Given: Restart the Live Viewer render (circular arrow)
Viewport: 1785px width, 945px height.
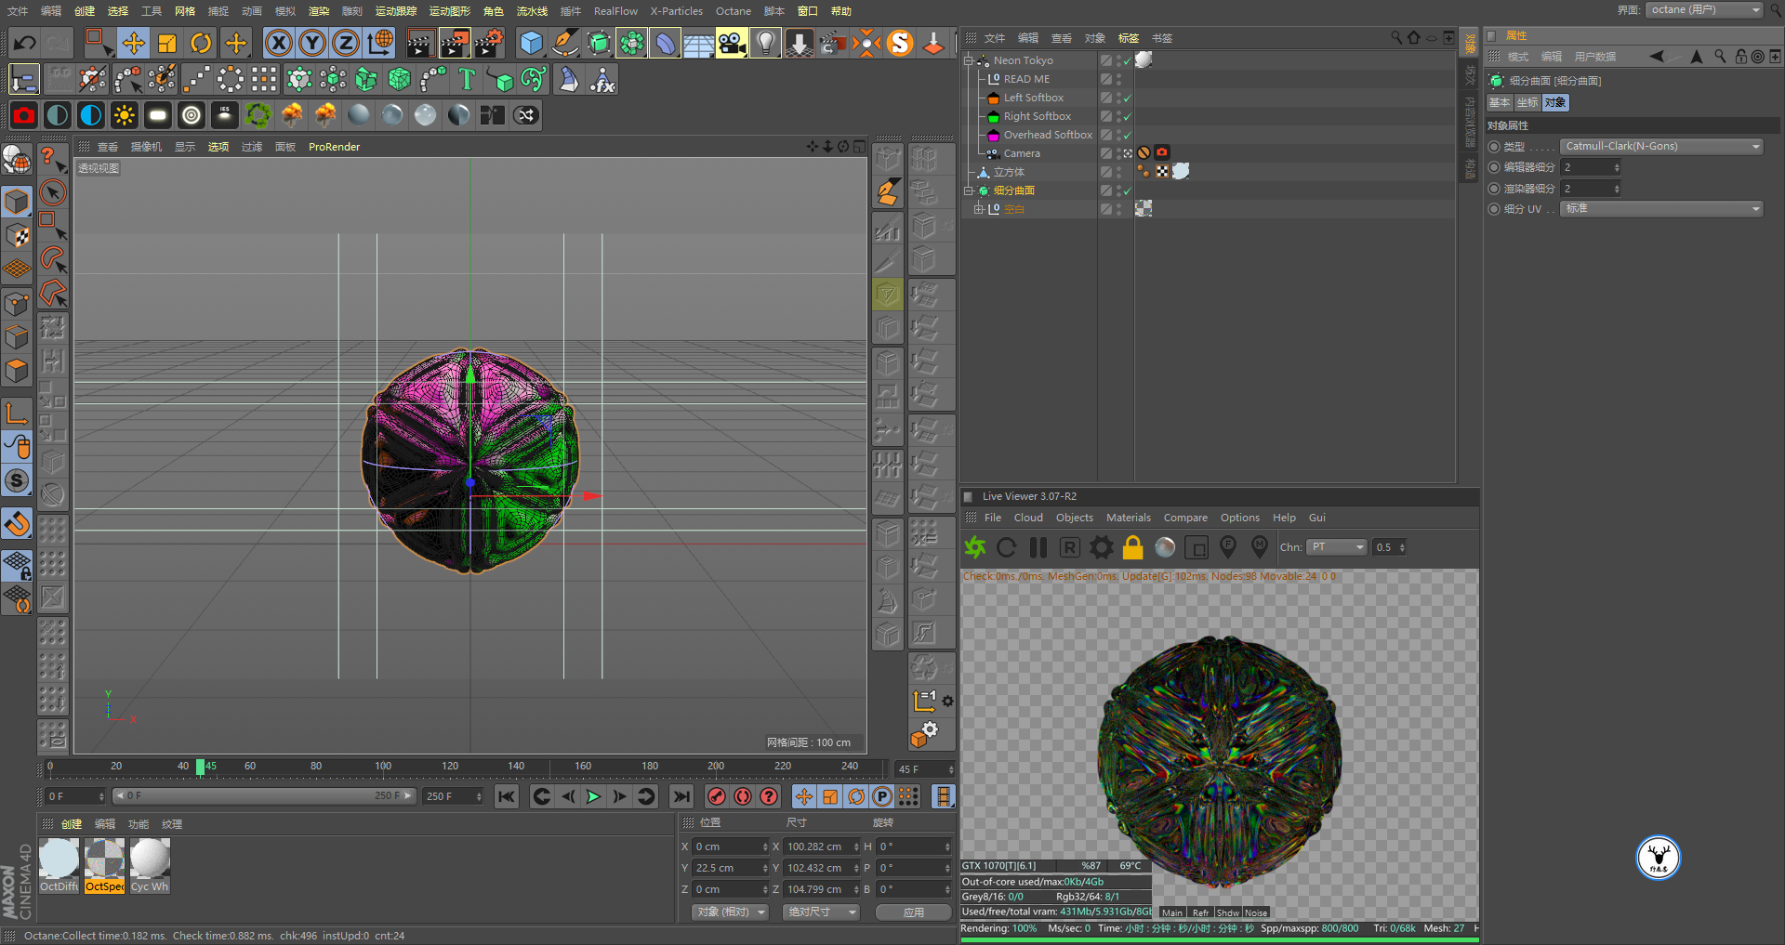Looking at the screenshot, I should point(1006,547).
